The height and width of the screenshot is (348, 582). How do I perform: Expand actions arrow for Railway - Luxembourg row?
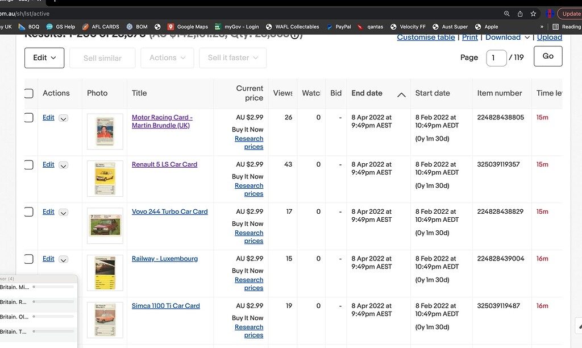[64, 260]
